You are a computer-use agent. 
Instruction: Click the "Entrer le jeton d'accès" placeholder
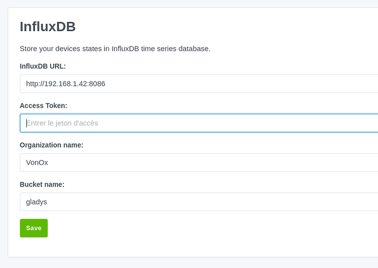point(62,123)
